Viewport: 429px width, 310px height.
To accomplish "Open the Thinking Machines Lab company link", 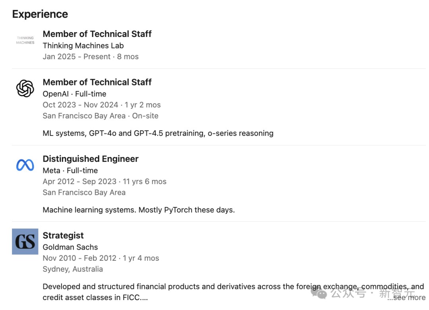I will [x=83, y=45].
